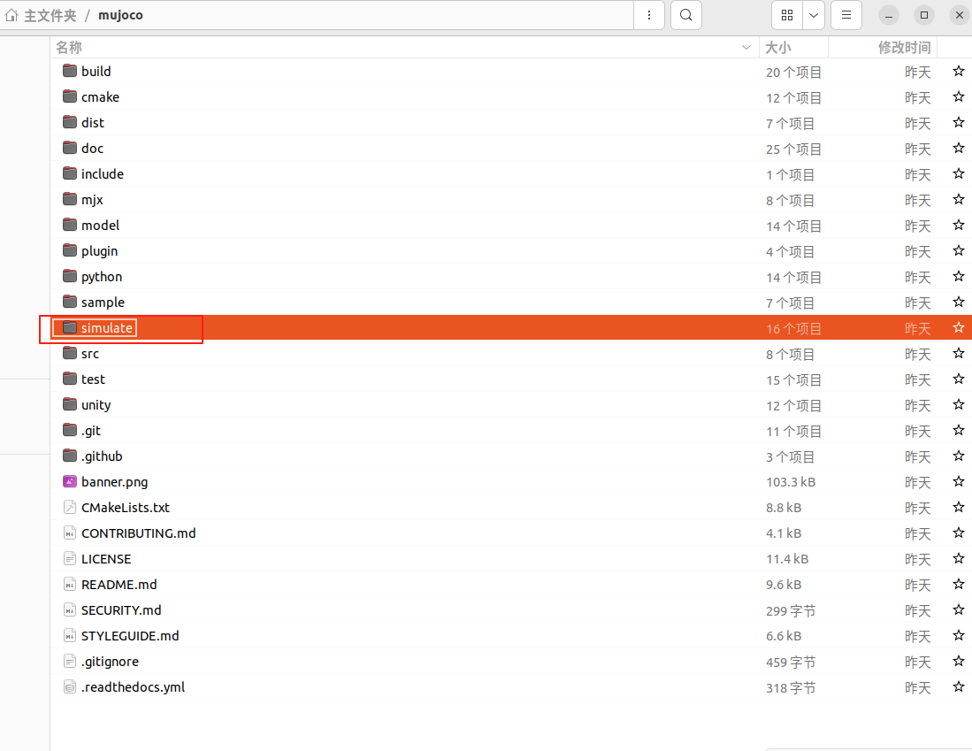Star the mjx folder
The height and width of the screenshot is (751, 972).
(959, 200)
